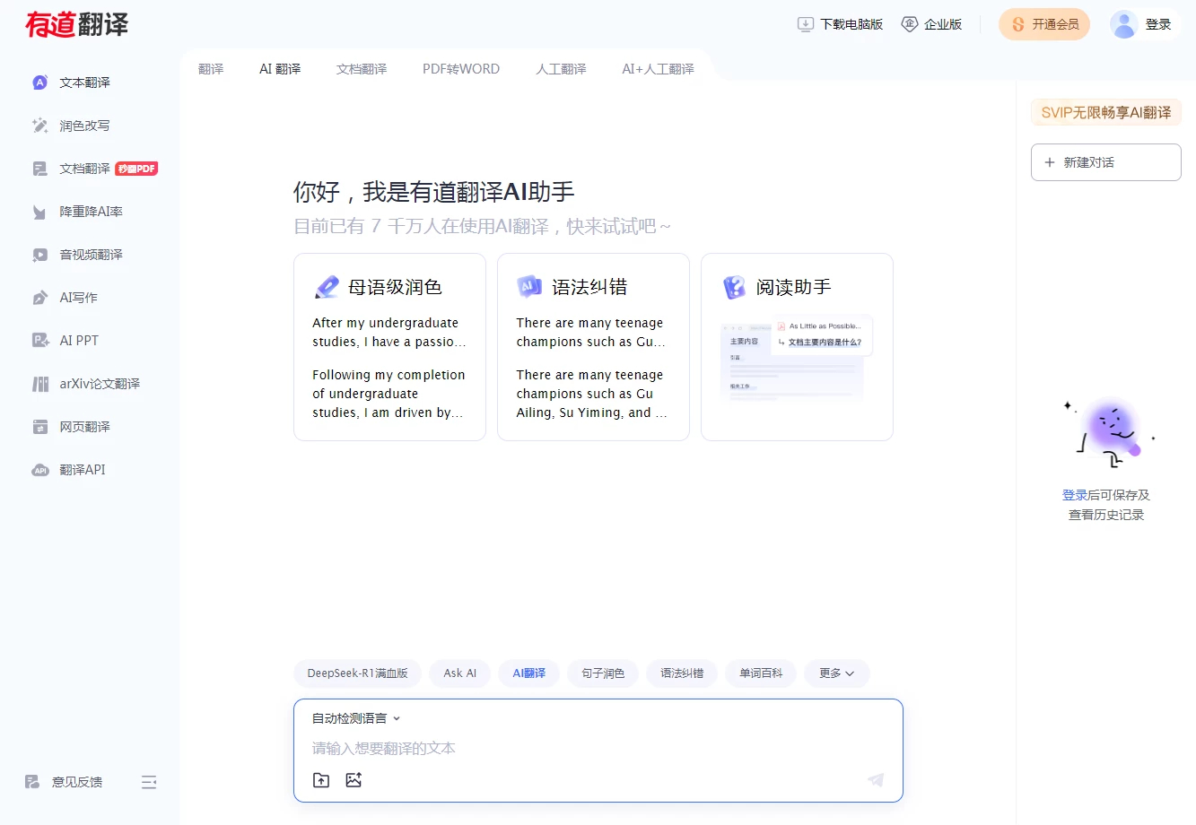Select the 句子润色 mode chip

[603, 673]
